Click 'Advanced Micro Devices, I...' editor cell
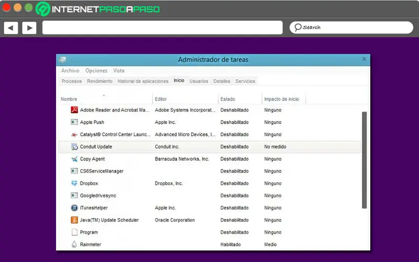 185,135
